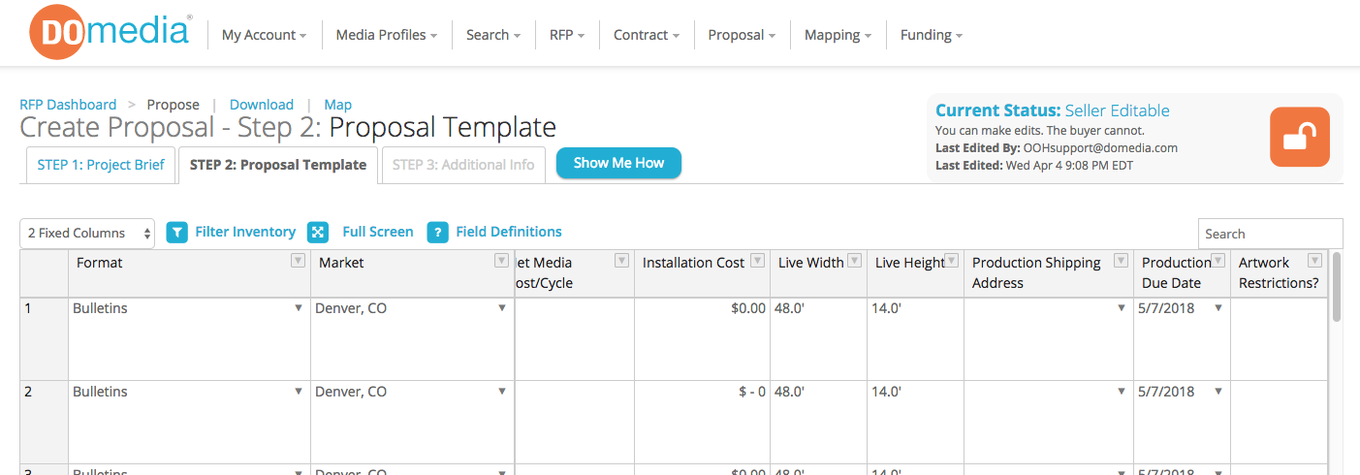Open the Artwork Restrictions column filter arrow

[x=1314, y=260]
